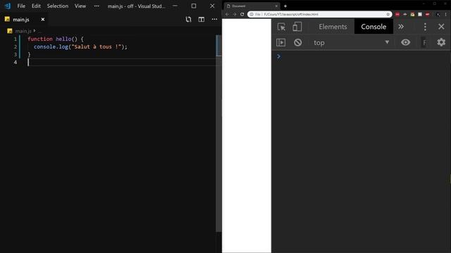Click the console filter field

tap(424, 42)
